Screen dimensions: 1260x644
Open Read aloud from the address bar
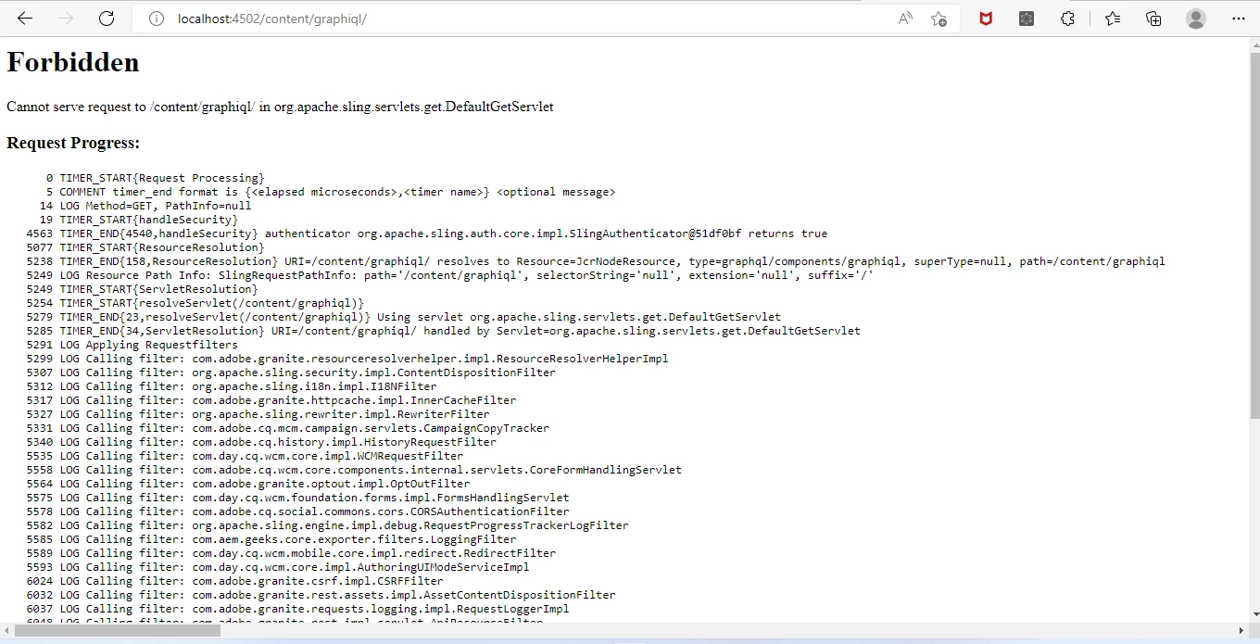click(905, 19)
